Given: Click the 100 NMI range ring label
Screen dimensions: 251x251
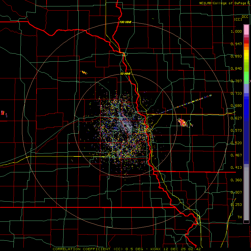Looking at the screenshot, I should (x=125, y=22).
